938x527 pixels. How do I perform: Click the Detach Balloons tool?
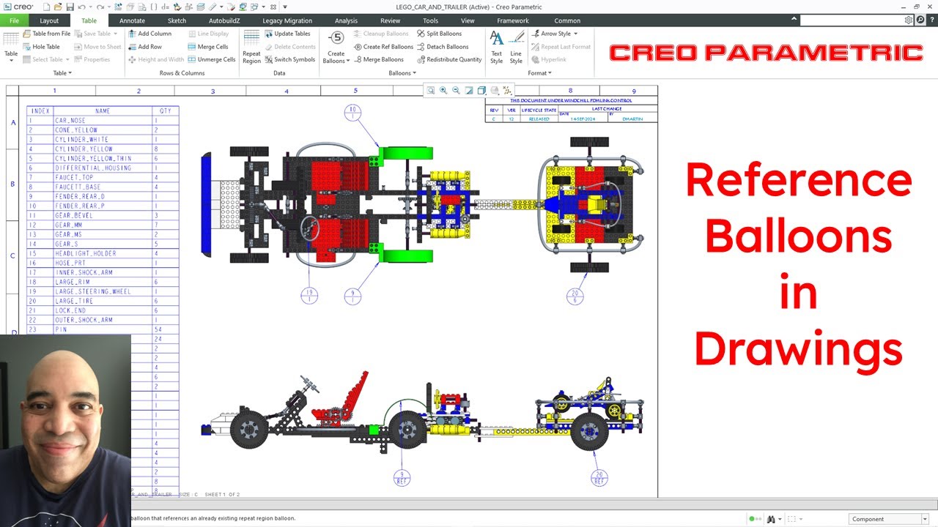point(442,47)
